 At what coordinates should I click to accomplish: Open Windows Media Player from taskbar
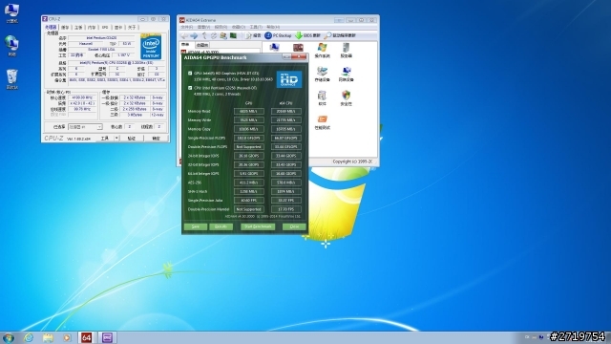point(67,337)
